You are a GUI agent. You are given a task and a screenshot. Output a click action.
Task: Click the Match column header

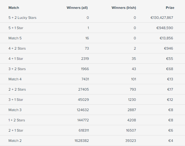click(14, 8)
